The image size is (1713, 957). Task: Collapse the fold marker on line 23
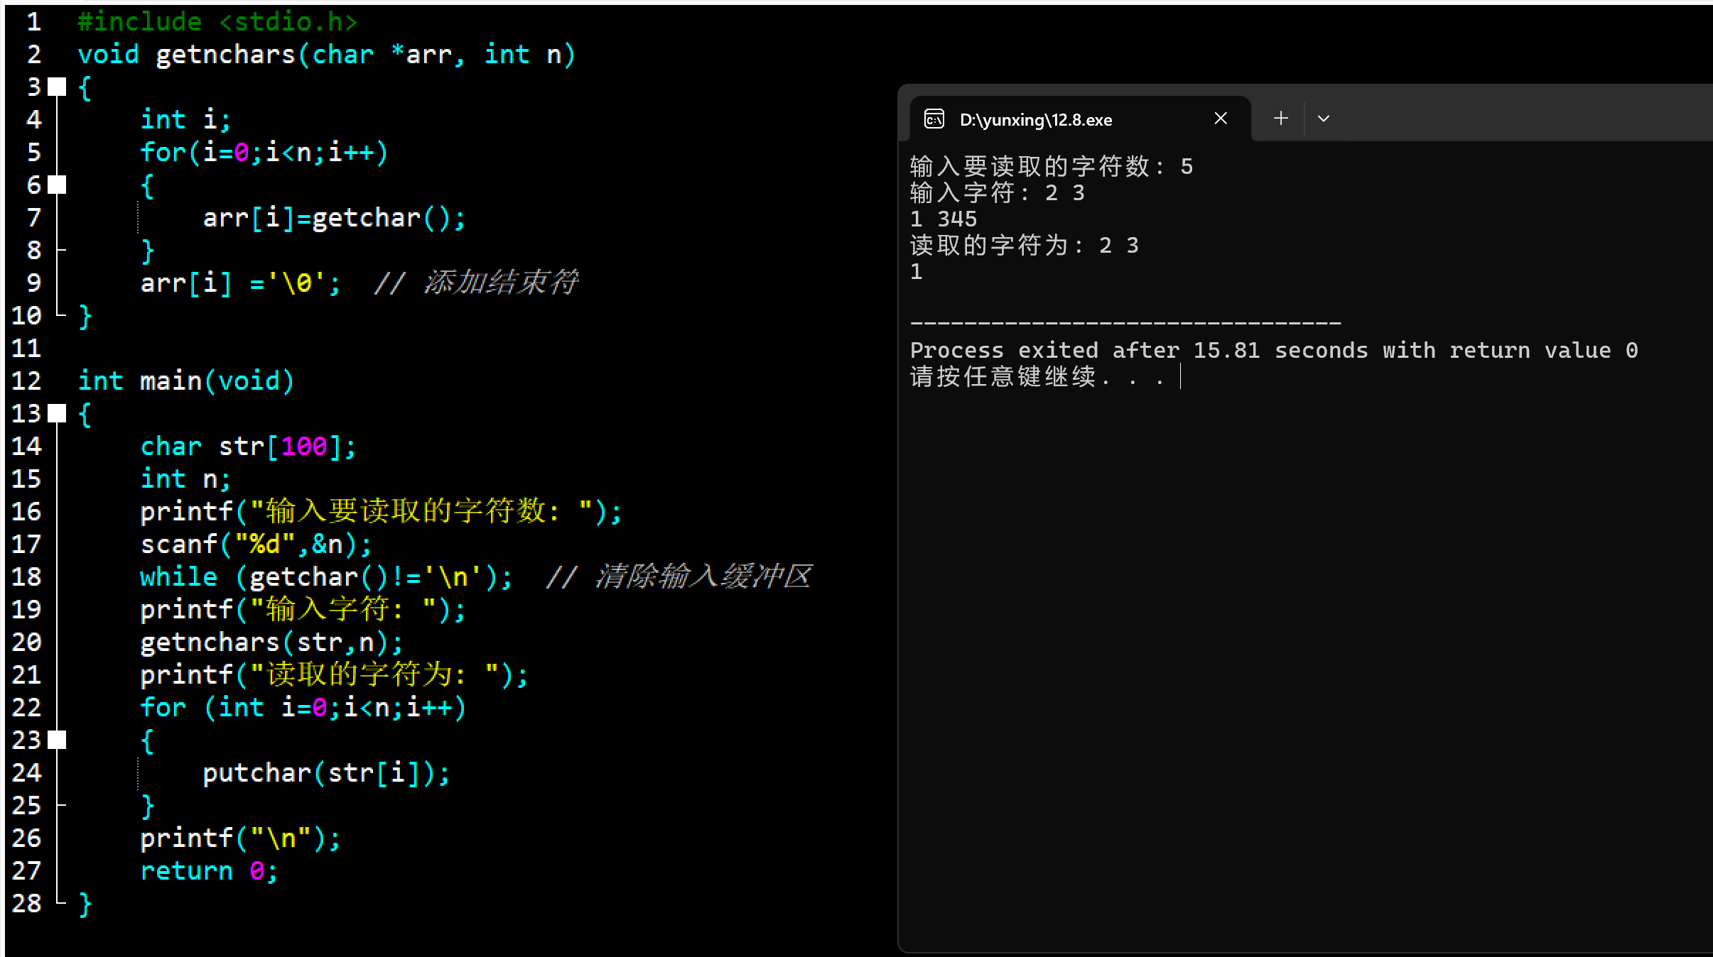57,740
